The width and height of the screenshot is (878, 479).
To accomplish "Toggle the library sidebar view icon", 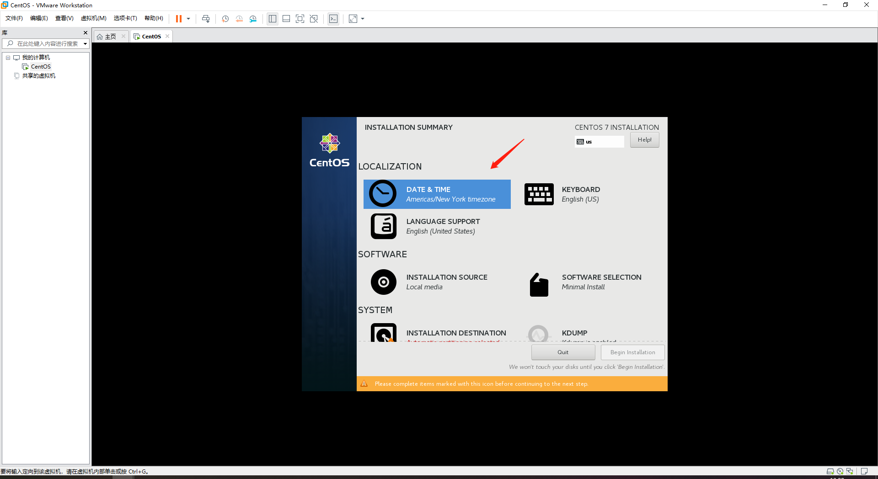I will pos(273,19).
